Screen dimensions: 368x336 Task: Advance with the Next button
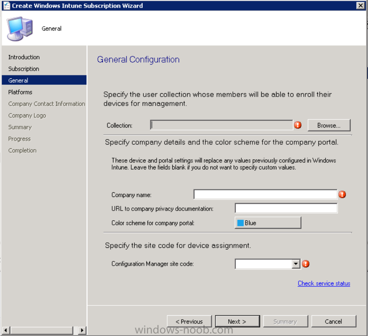[x=237, y=321]
